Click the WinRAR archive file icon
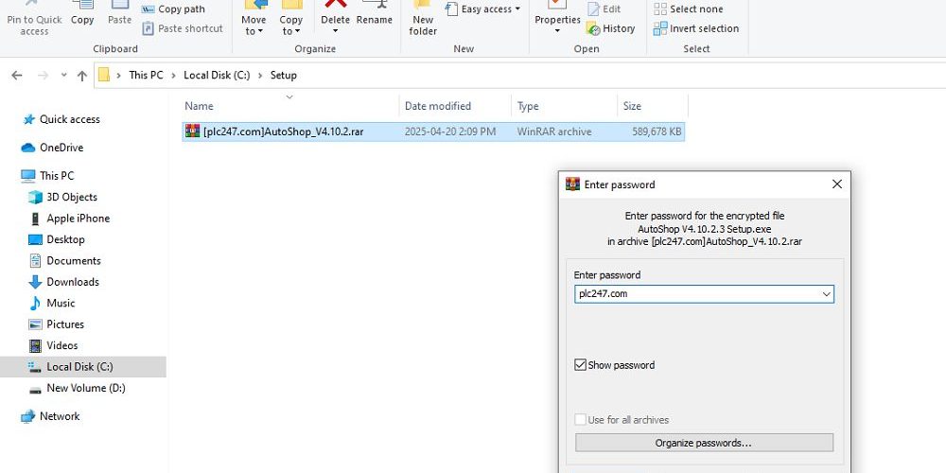946x473 pixels. tap(192, 131)
